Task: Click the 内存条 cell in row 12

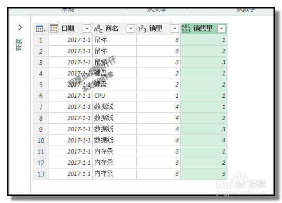Action: click(x=114, y=163)
